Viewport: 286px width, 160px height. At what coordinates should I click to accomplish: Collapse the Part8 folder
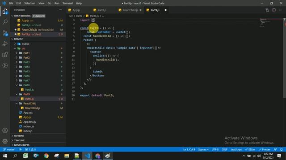point(26,85)
